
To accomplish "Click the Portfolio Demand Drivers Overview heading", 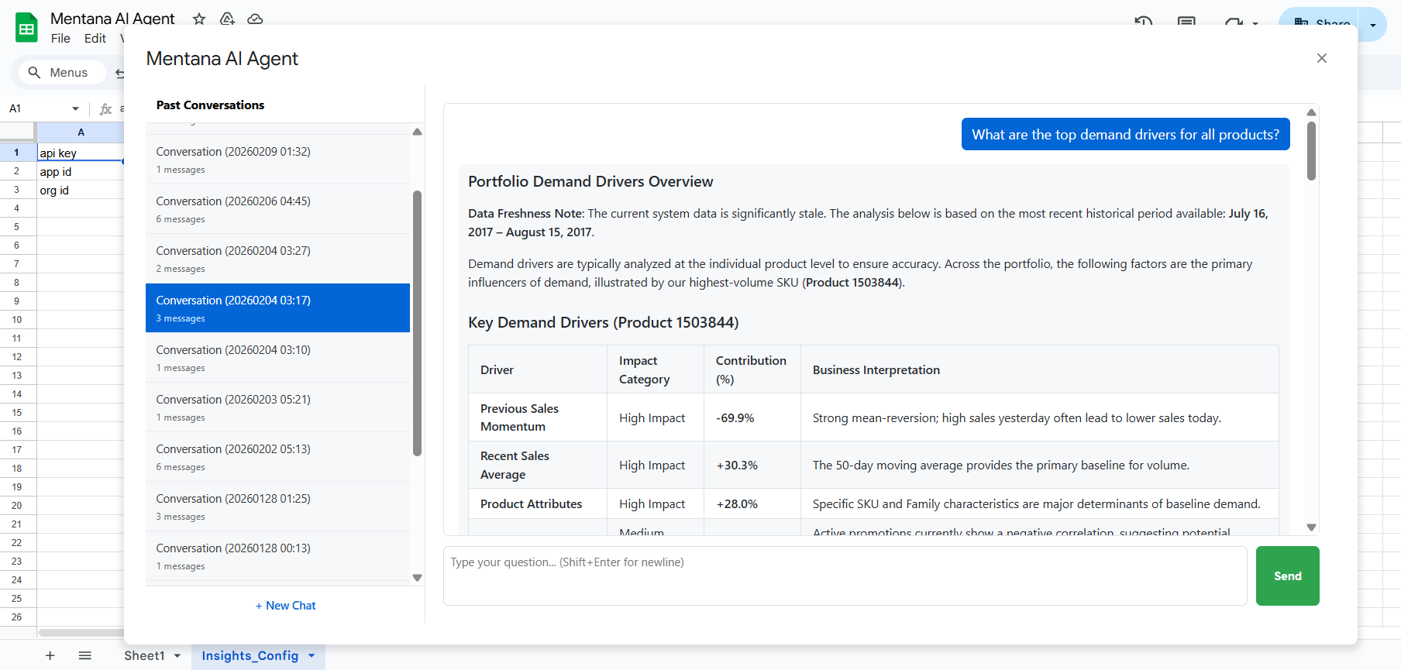I will point(590,181).
